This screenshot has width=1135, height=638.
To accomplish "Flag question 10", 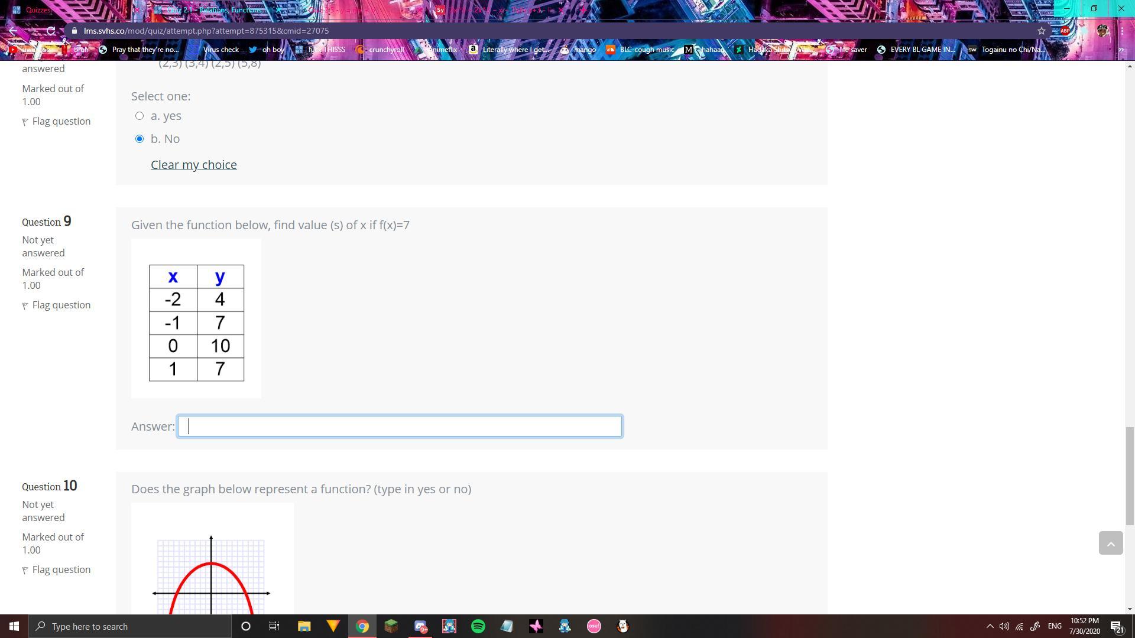I will 61,569.
